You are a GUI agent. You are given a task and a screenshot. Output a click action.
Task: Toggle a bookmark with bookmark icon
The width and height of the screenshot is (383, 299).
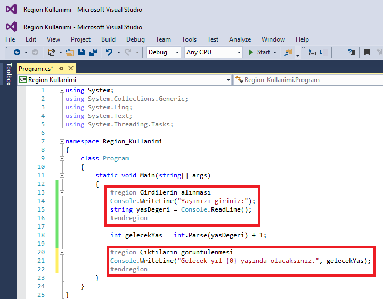click(367, 52)
